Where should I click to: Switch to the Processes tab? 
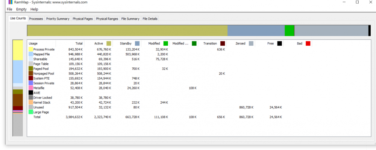[x=36, y=19]
